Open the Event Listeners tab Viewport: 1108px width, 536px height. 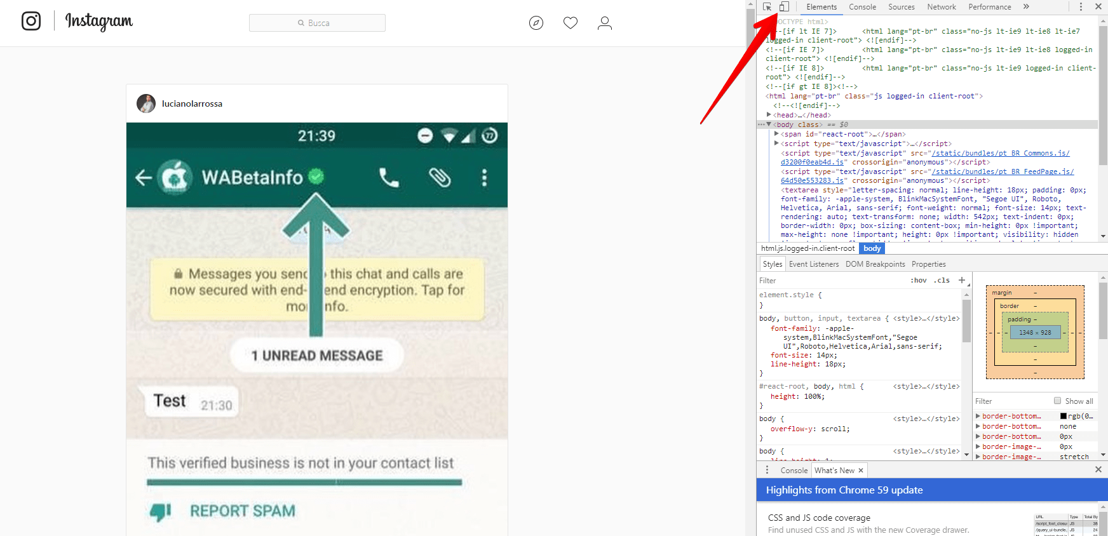pyautogui.click(x=814, y=264)
